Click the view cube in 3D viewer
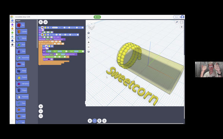 coord(91,26)
